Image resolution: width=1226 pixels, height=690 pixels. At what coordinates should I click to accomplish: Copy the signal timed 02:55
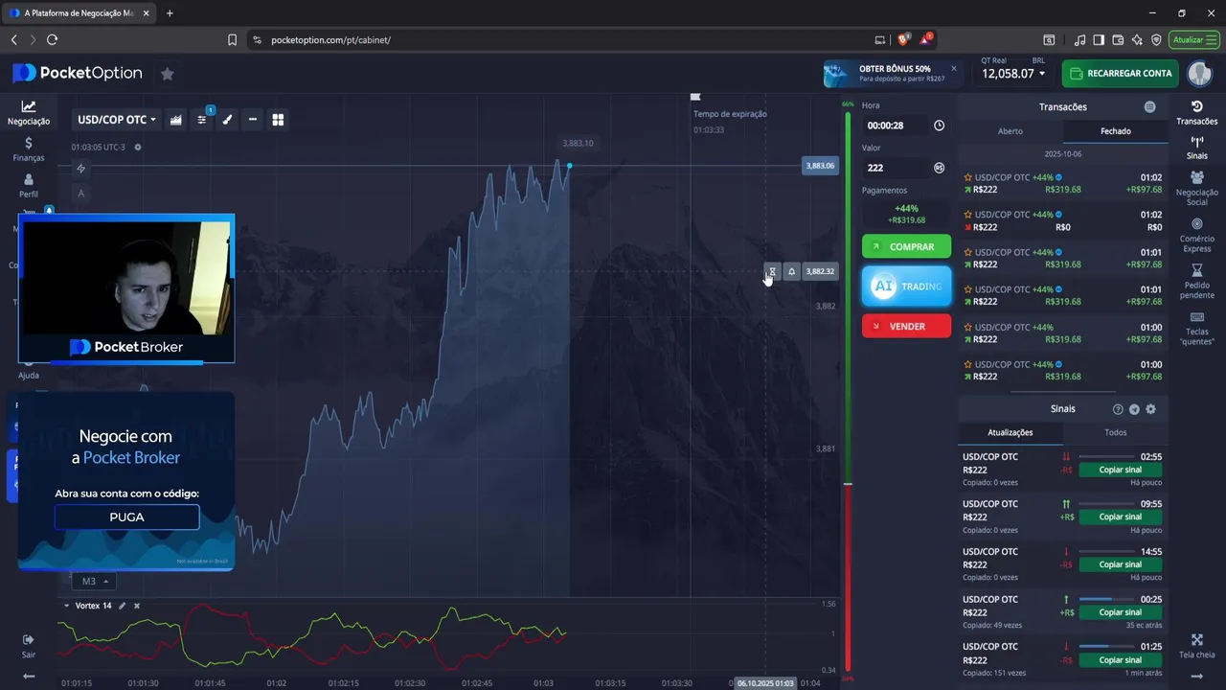(1121, 470)
